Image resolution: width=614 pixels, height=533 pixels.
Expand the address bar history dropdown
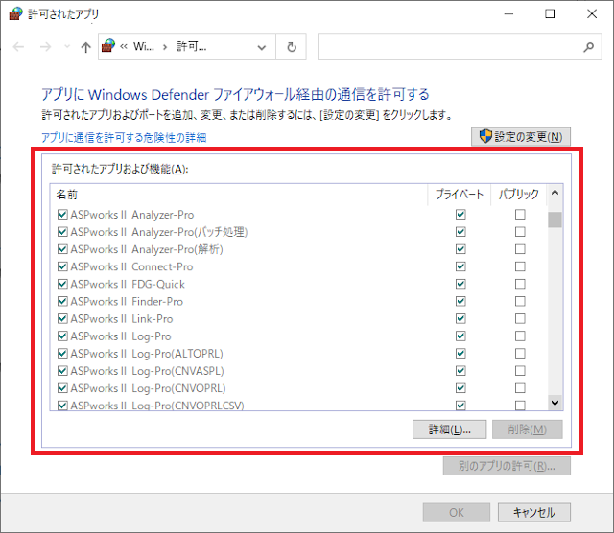[262, 47]
